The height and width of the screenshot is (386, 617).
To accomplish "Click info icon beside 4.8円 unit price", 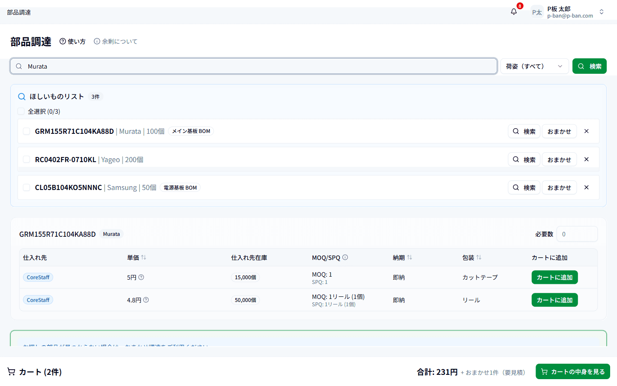I will 146,300.
